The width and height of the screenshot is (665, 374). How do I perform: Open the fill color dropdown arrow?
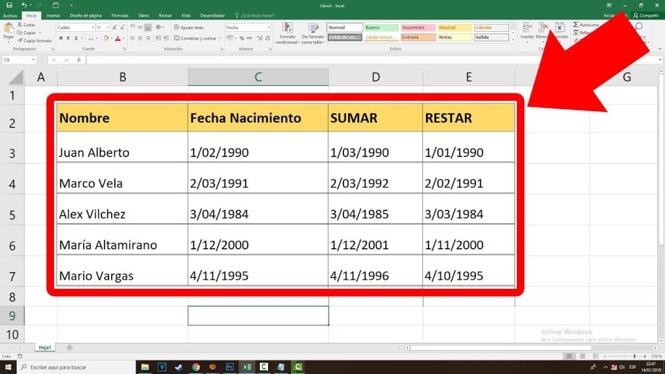pos(112,38)
